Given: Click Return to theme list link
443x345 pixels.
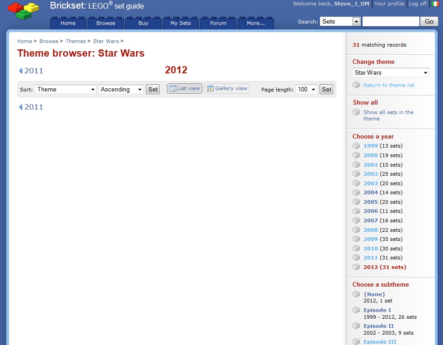Looking at the screenshot, I should pos(389,85).
